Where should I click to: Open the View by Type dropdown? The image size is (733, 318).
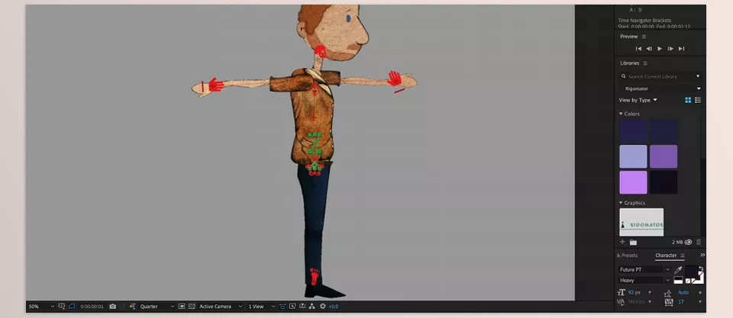pyautogui.click(x=638, y=100)
